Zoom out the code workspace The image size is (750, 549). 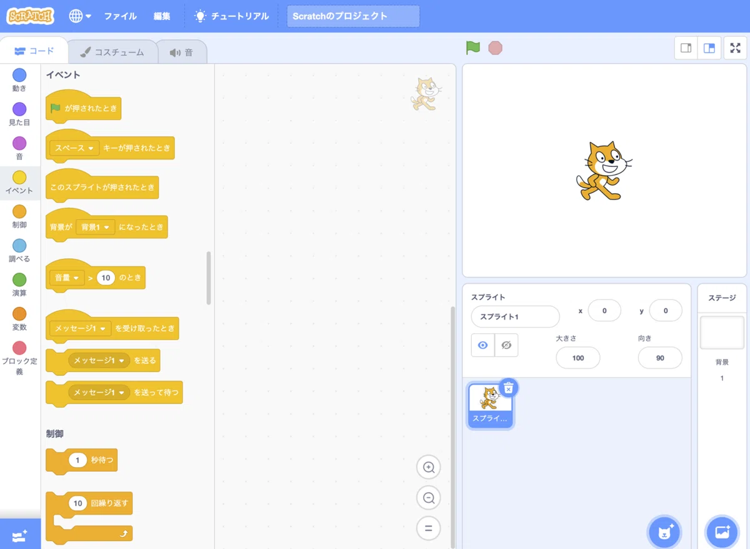click(x=429, y=498)
